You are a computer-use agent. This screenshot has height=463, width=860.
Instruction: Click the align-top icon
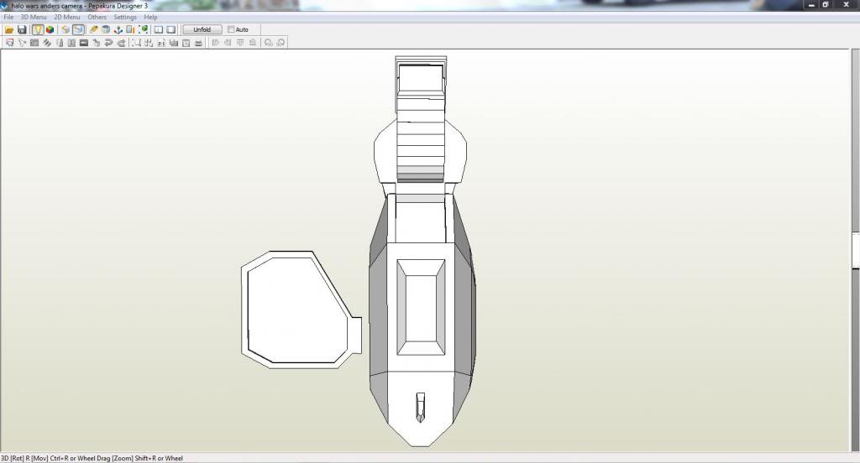pyautogui.click(x=240, y=43)
